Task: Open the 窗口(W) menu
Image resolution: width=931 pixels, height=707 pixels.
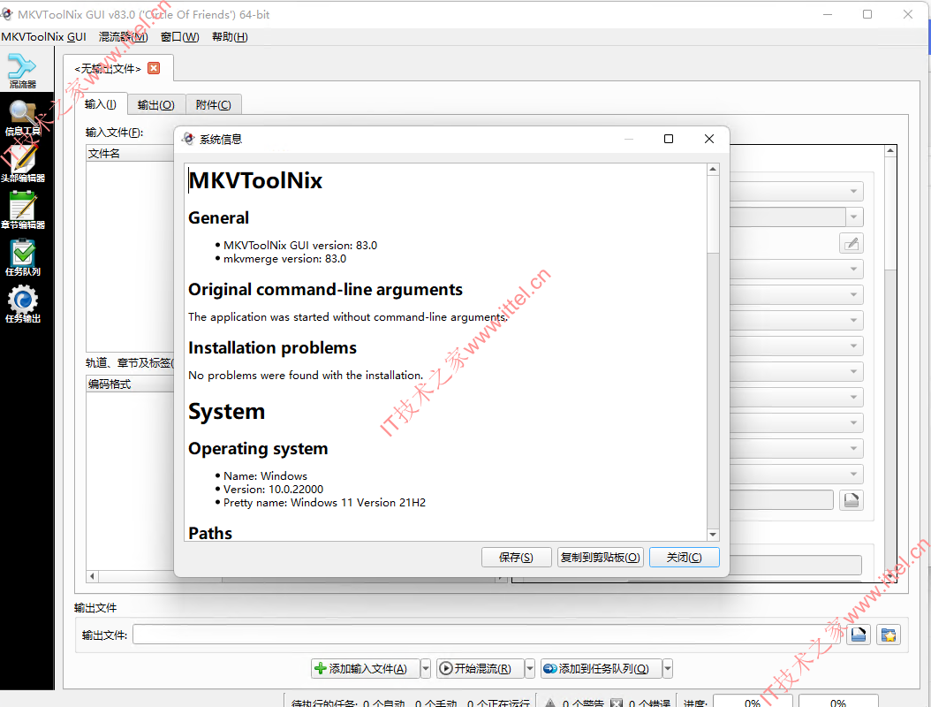Action: coord(180,37)
